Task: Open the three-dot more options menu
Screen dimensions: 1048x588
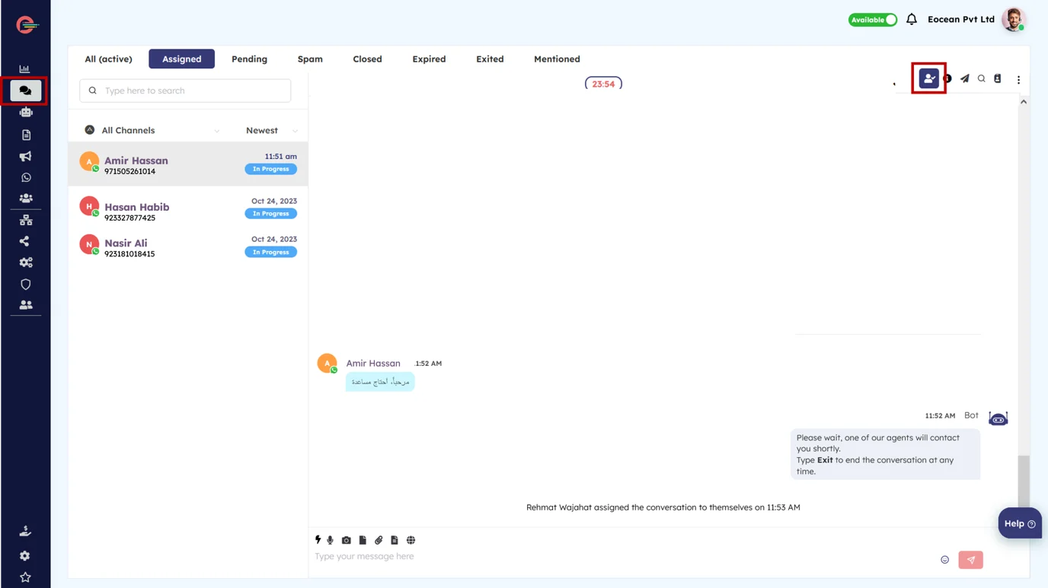Action: [1018, 79]
